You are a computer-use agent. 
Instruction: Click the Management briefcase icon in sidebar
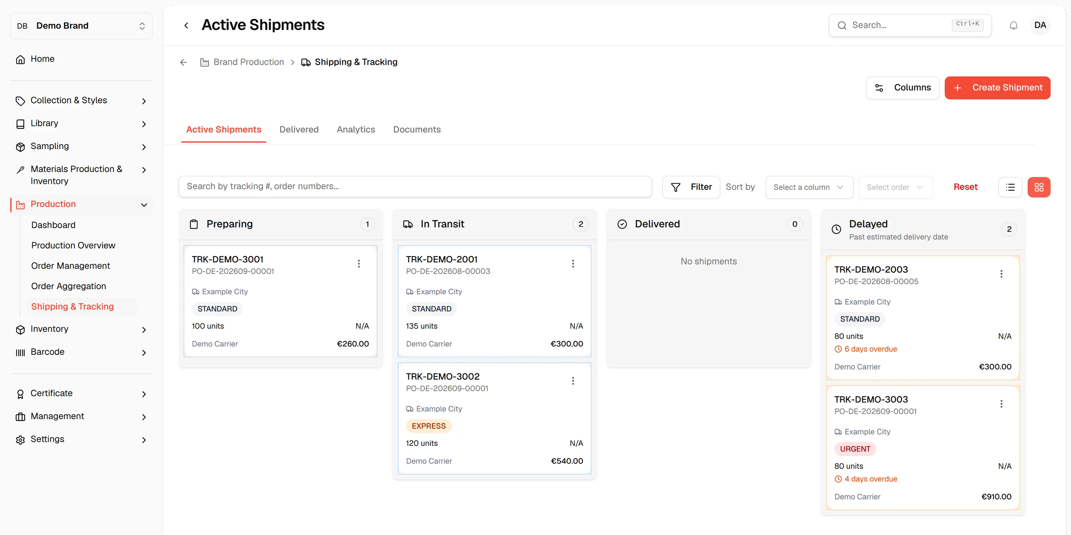point(20,416)
